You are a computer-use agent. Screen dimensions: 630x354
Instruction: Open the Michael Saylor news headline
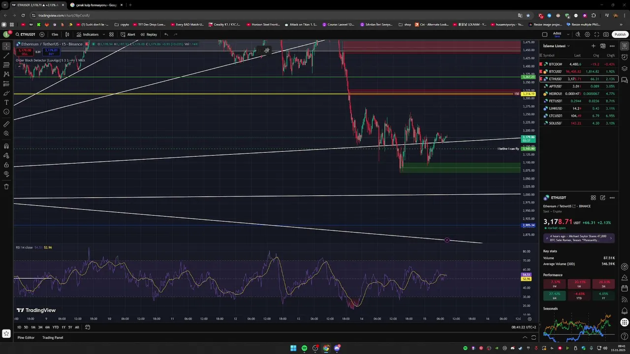click(x=579, y=238)
